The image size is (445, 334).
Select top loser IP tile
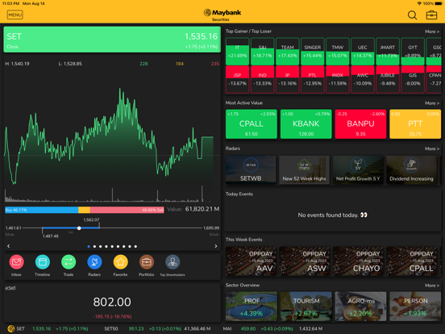pyautogui.click(x=288, y=79)
